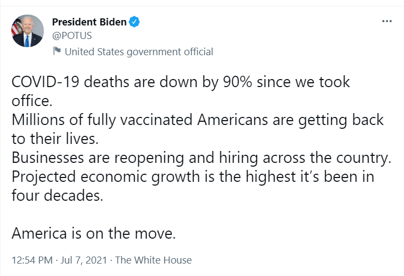
Task: Click President Biden's profile avatar
Action: [28, 31]
